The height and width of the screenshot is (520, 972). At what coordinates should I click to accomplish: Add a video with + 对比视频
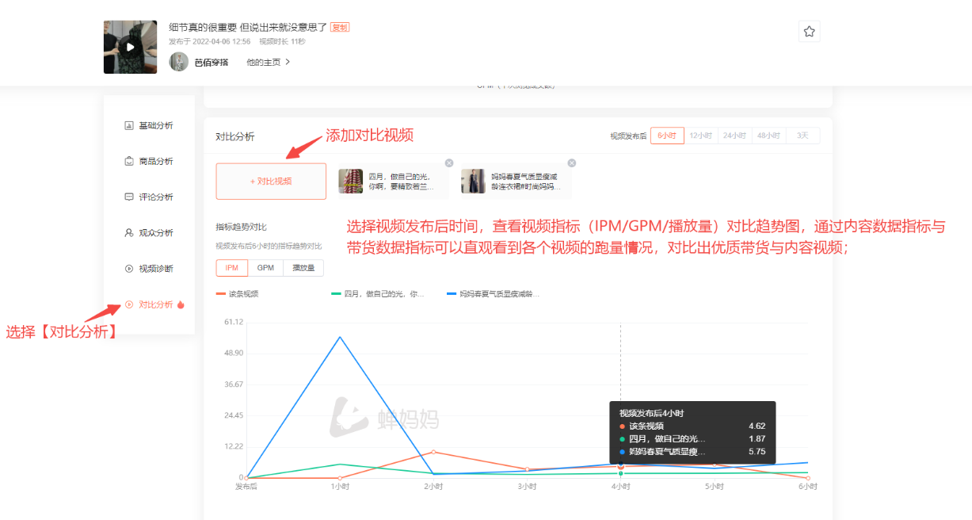pos(271,181)
